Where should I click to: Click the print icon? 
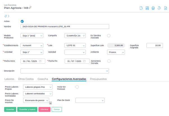click(153, 8)
